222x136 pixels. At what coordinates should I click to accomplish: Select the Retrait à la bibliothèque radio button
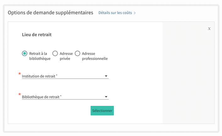(x=25, y=53)
